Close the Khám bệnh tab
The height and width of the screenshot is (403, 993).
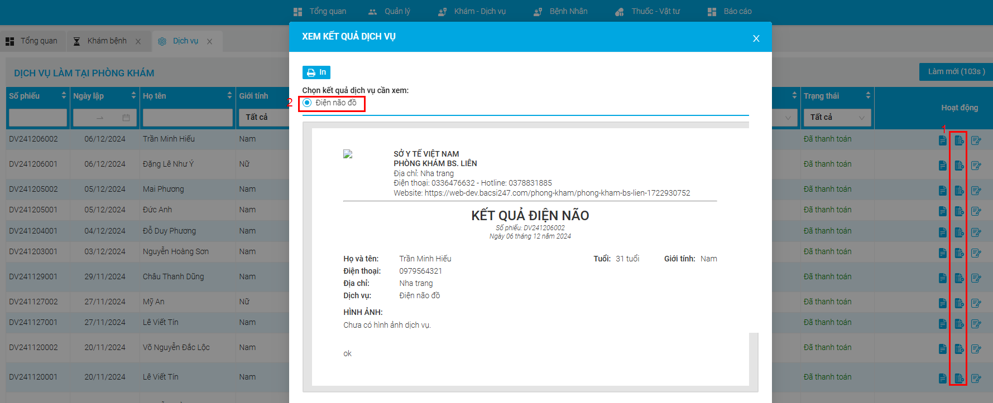pyautogui.click(x=138, y=41)
